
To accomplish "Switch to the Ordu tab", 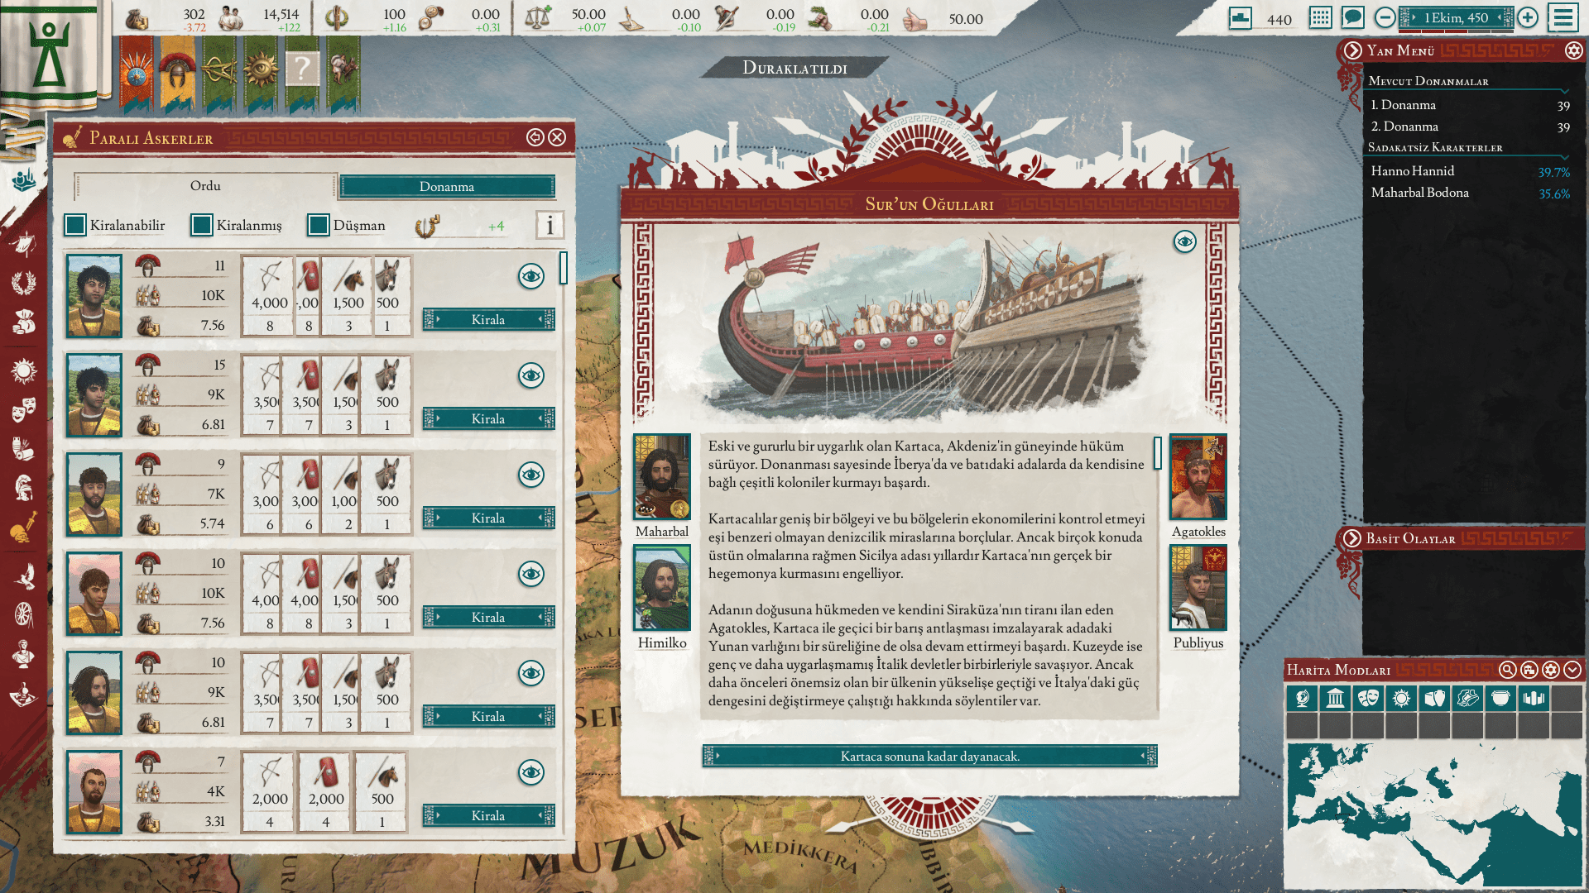I will coord(205,186).
